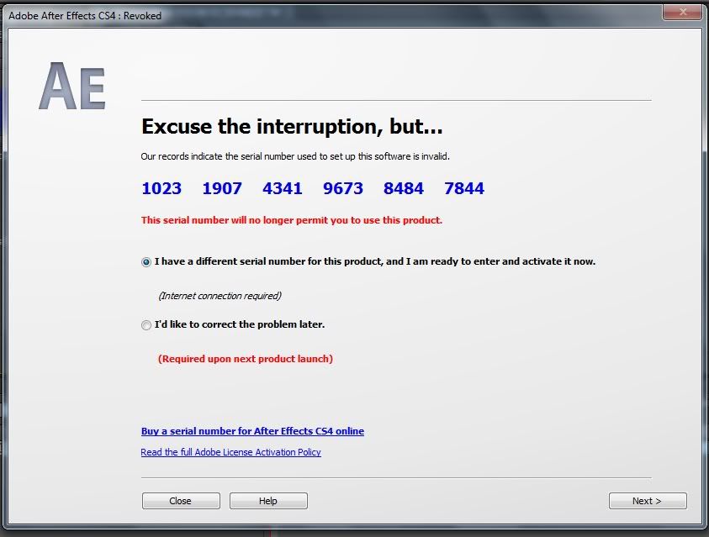Click serial number block 7844
The image size is (709, 537).
(464, 188)
